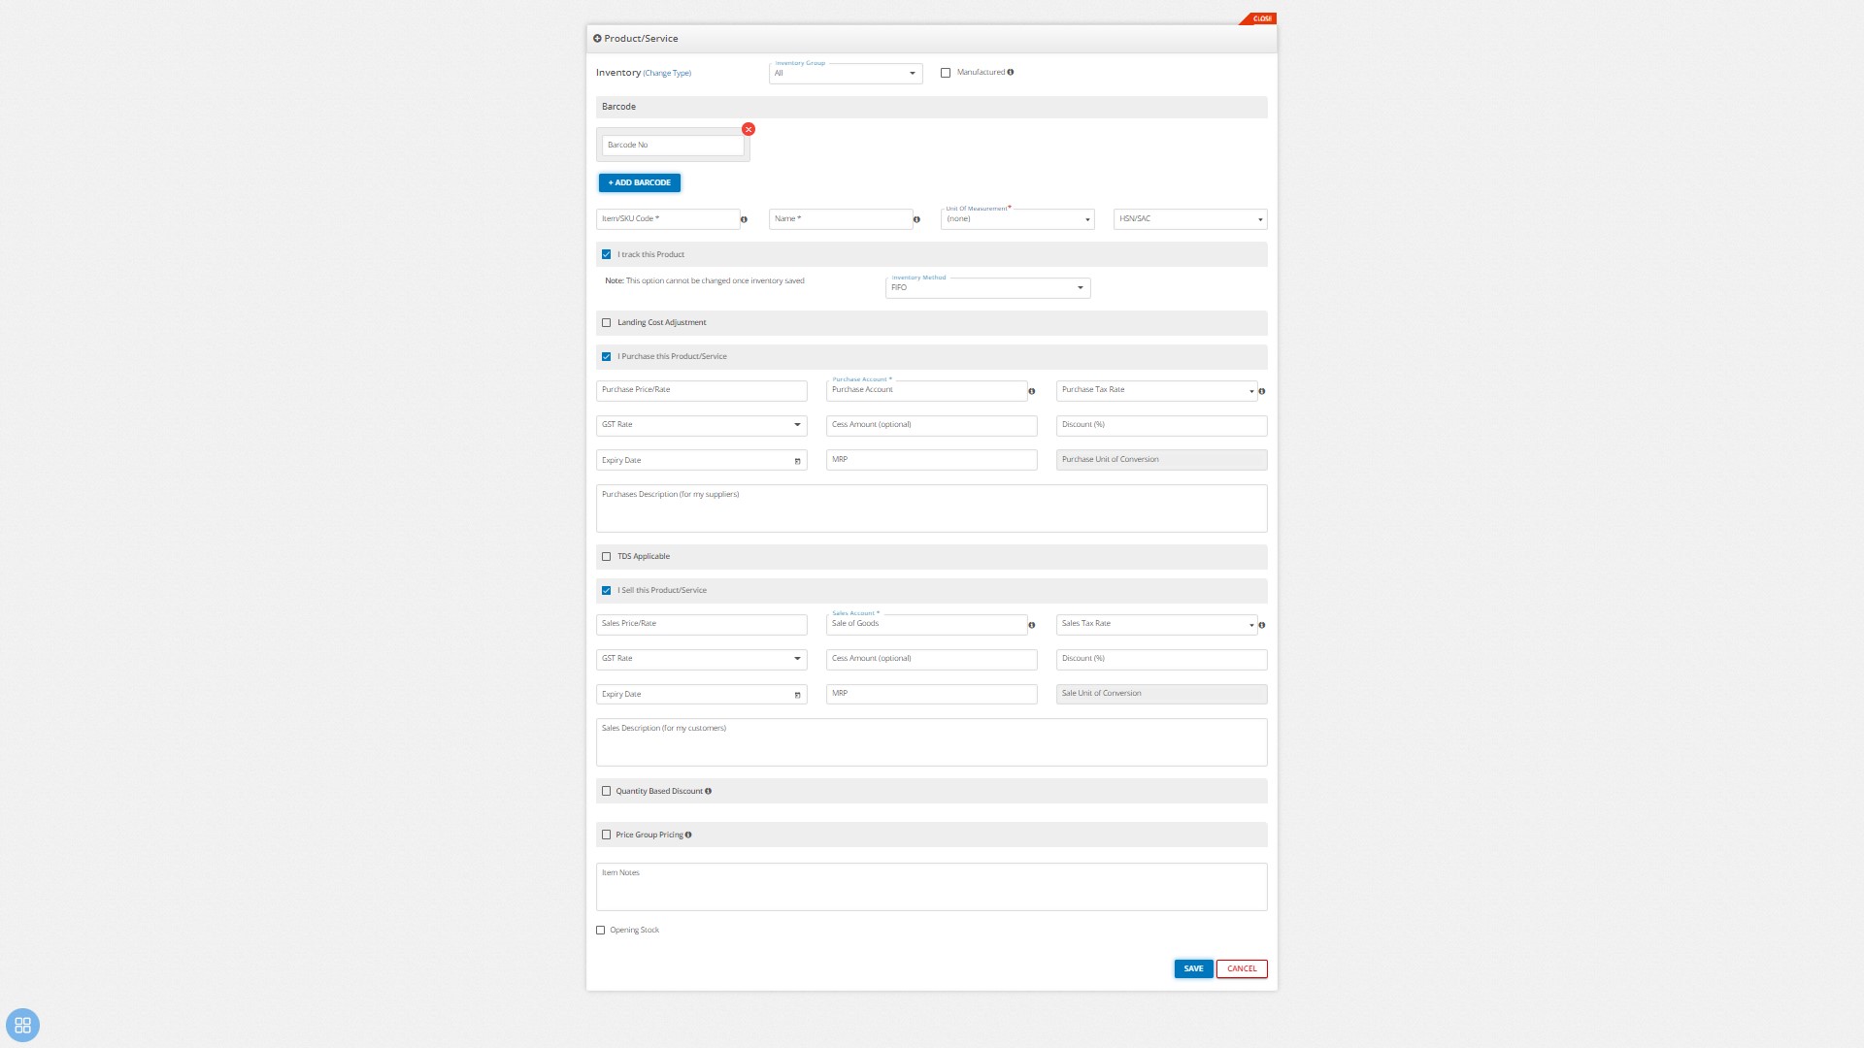Expand the HSN/SAC dropdown

coord(1190,219)
